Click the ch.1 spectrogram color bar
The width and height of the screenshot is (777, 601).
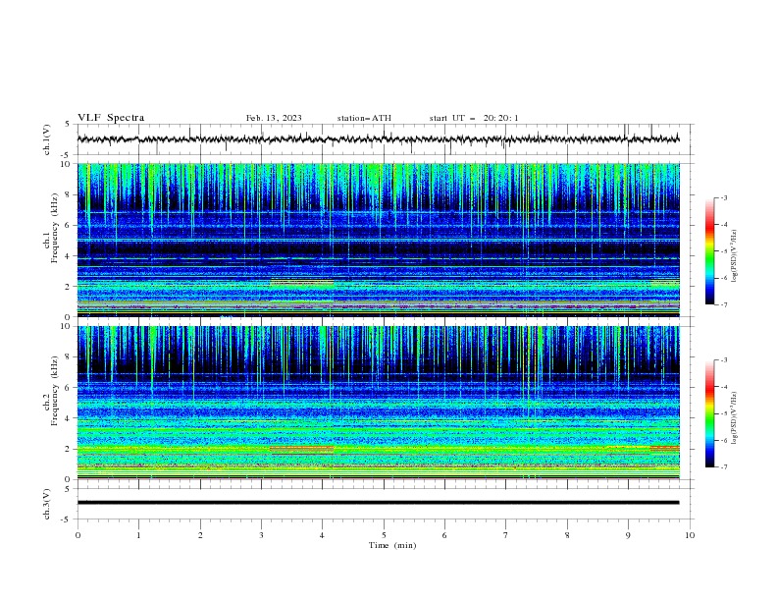click(710, 251)
